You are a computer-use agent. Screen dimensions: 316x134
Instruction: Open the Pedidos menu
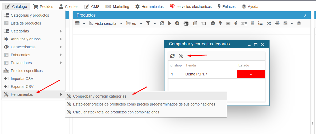[x=43, y=7]
